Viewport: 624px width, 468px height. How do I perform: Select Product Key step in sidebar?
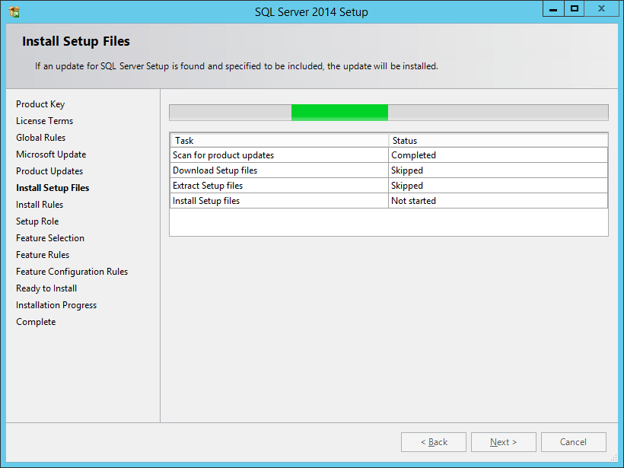click(x=40, y=104)
